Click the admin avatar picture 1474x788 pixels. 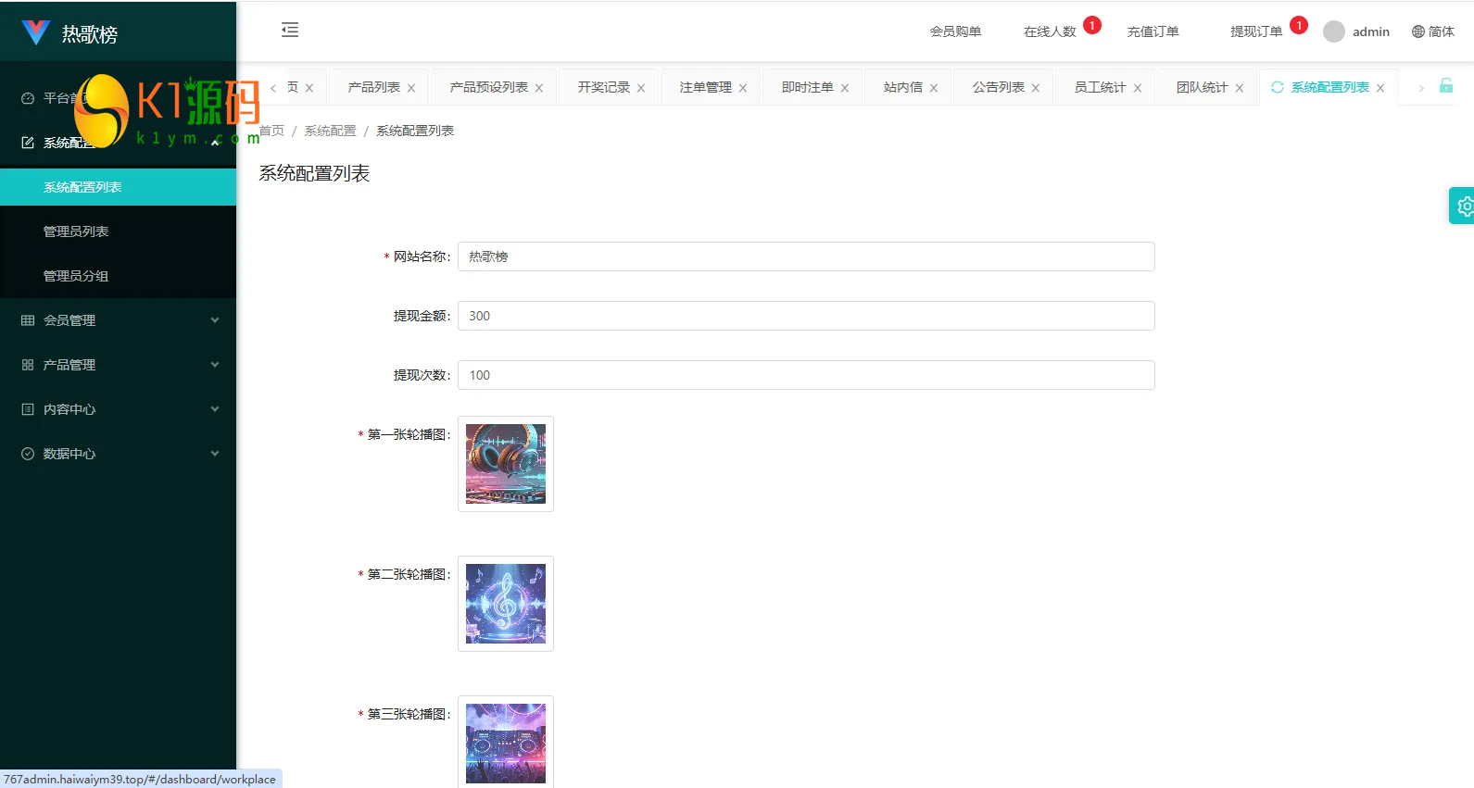pos(1334,31)
